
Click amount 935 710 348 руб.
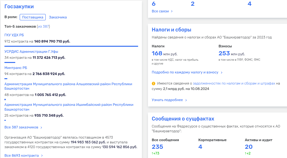49,115
